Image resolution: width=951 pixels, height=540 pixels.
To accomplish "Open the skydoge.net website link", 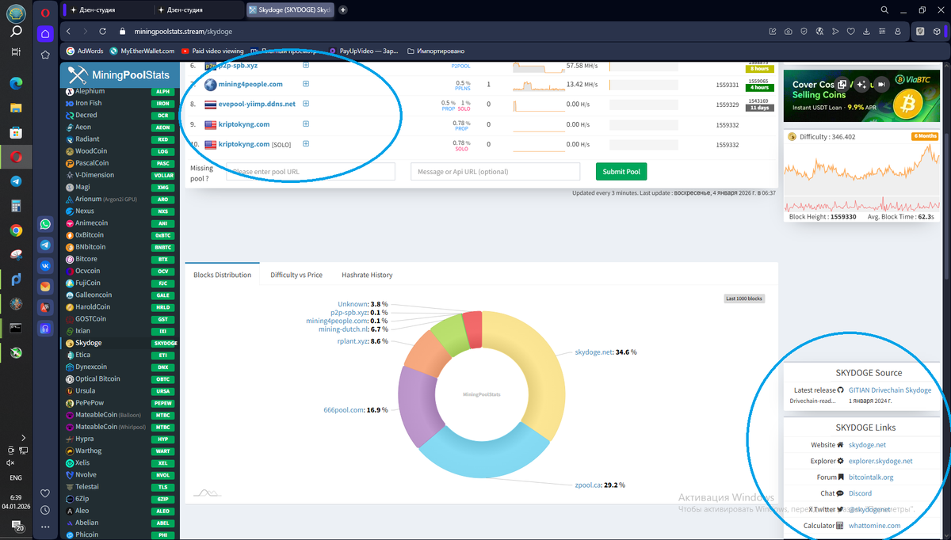I will [867, 445].
